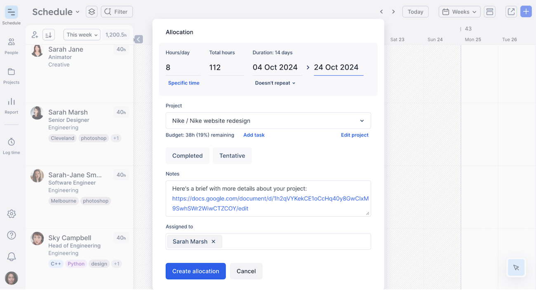Image resolution: width=536 pixels, height=290 pixels.
Task: Click the Hours/day input field
Action: click(x=183, y=67)
